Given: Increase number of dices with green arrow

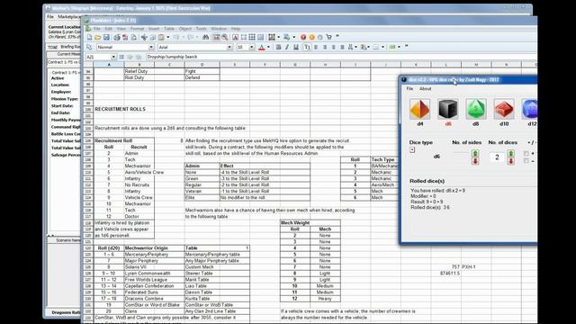Looking at the screenshot, I should pos(511,153).
